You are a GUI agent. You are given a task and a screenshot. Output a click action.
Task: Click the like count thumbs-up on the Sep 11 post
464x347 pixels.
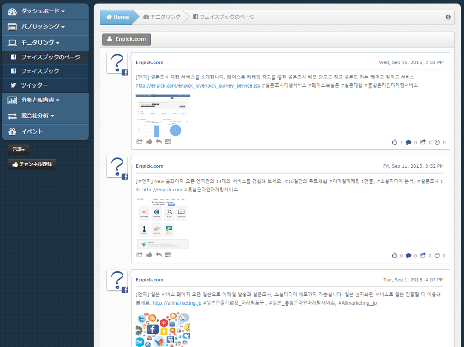coord(394,256)
